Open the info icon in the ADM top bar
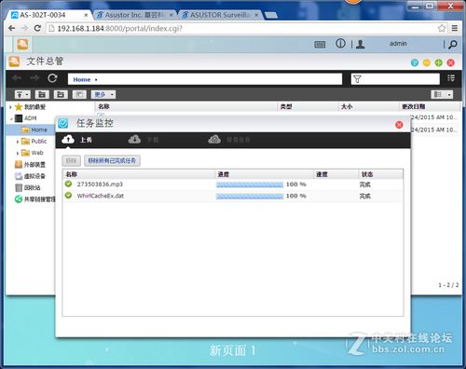 (340, 44)
